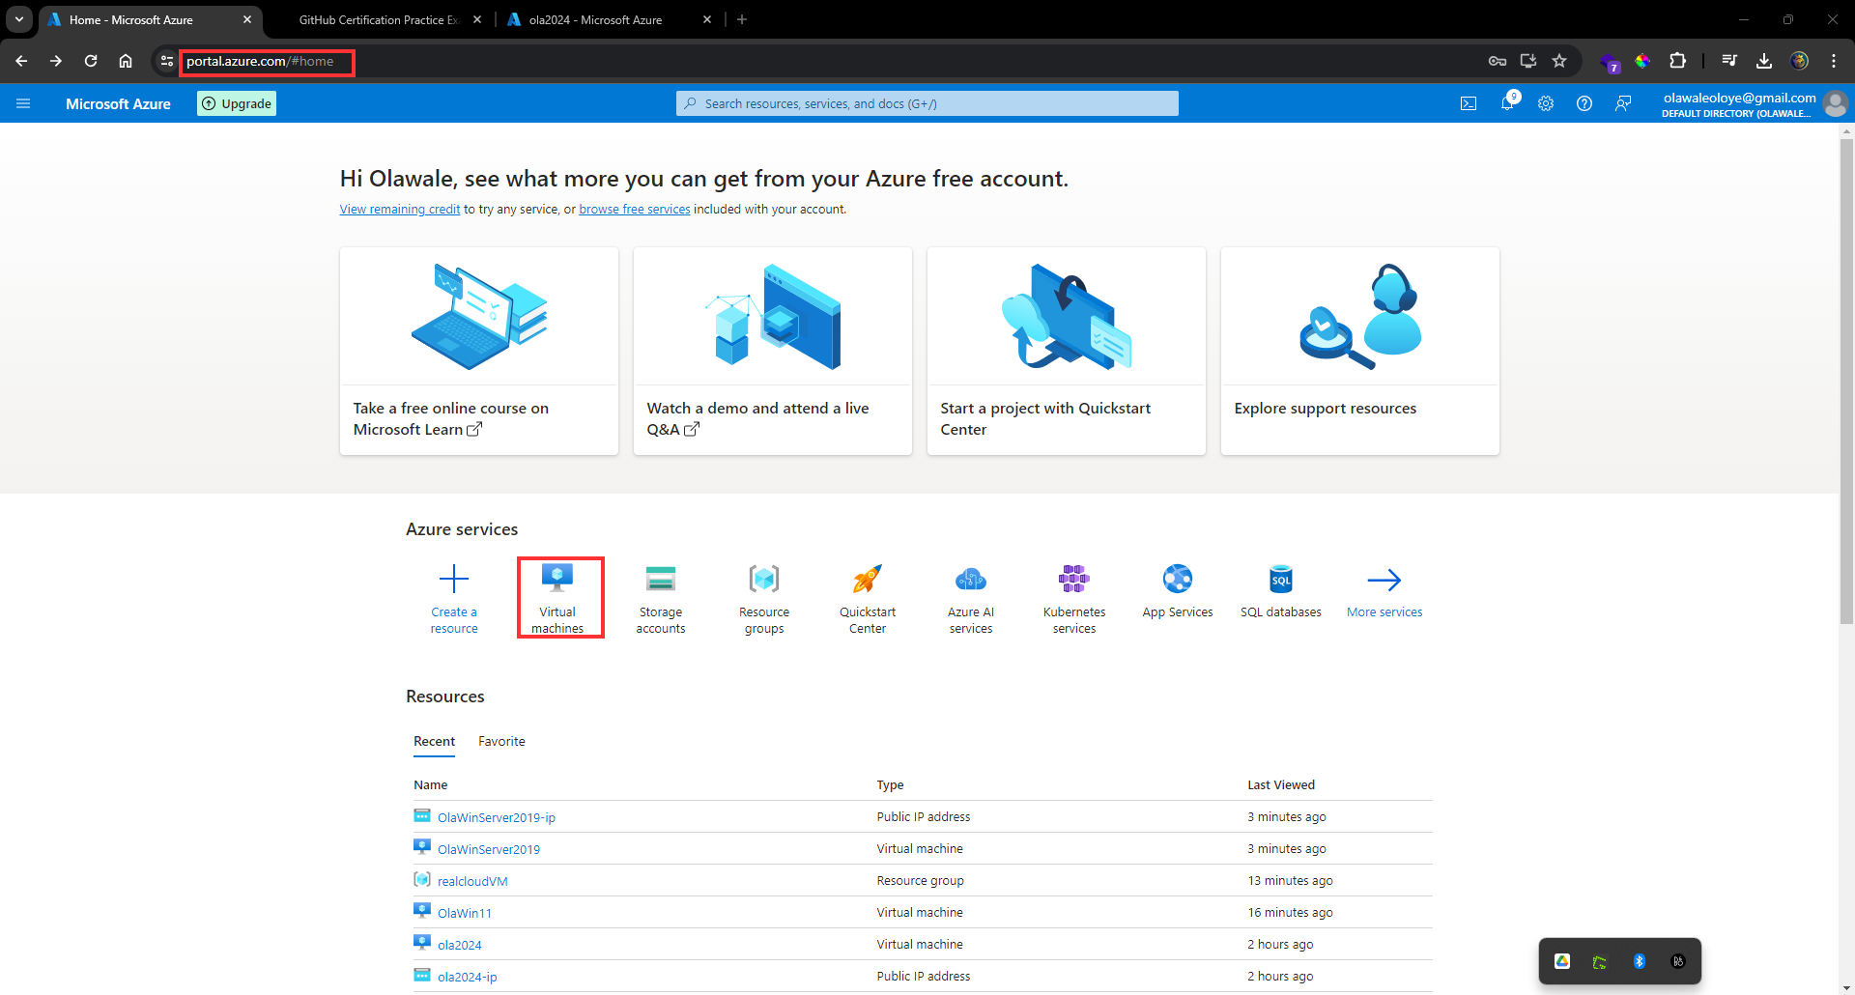Click browse free services link

point(635,210)
